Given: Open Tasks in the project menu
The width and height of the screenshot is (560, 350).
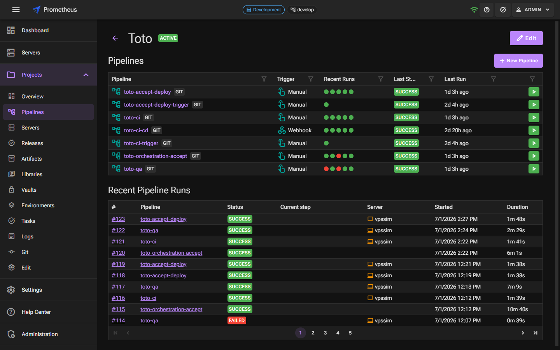Looking at the screenshot, I should pos(48,221).
